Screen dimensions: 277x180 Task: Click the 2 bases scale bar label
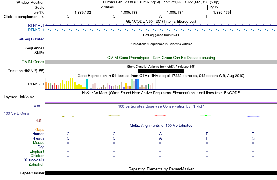[107, 7]
